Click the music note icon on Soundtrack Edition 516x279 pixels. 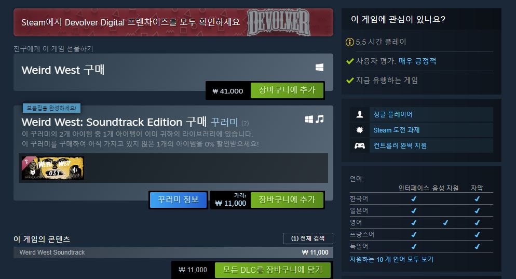320,119
